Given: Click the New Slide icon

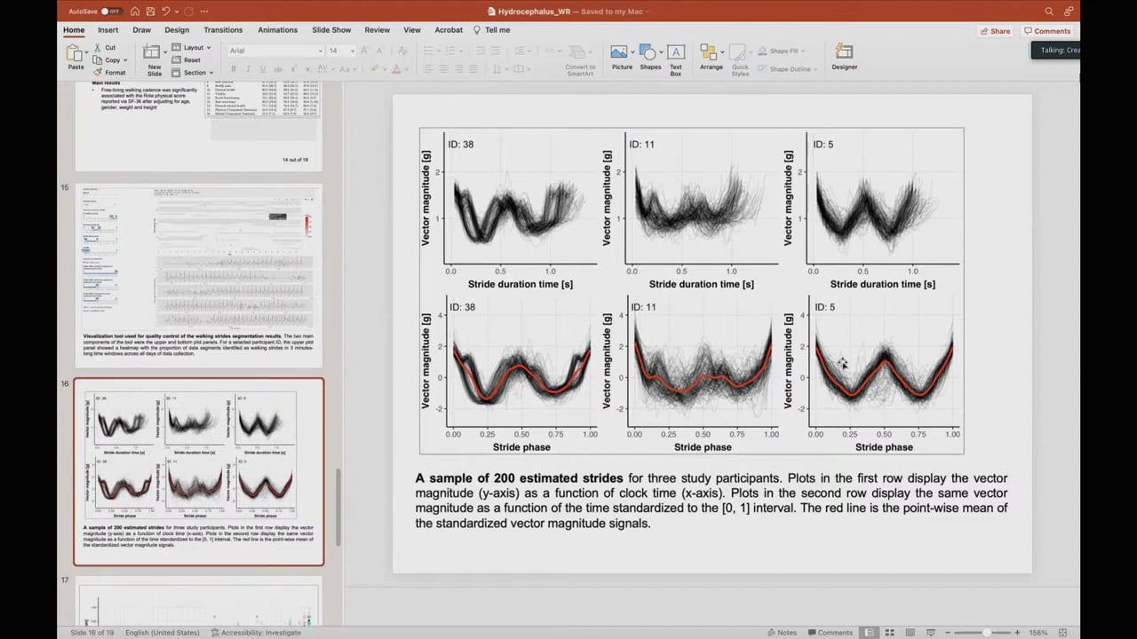Looking at the screenshot, I should point(153,52).
